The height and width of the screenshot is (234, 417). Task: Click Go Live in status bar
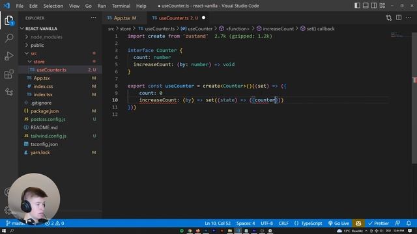pos(338,224)
